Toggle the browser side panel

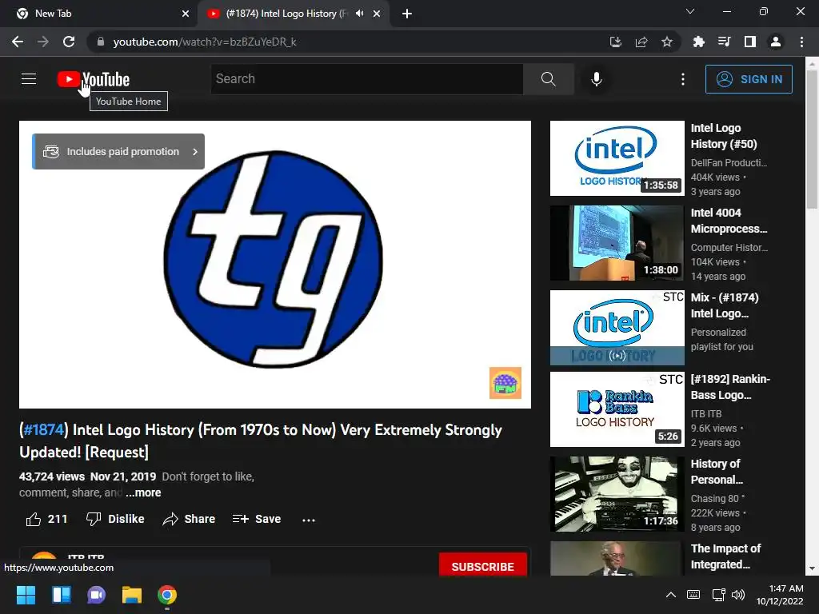(x=750, y=42)
